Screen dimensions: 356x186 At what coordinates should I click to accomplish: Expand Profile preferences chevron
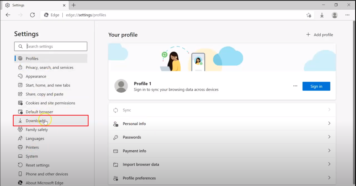point(329,178)
